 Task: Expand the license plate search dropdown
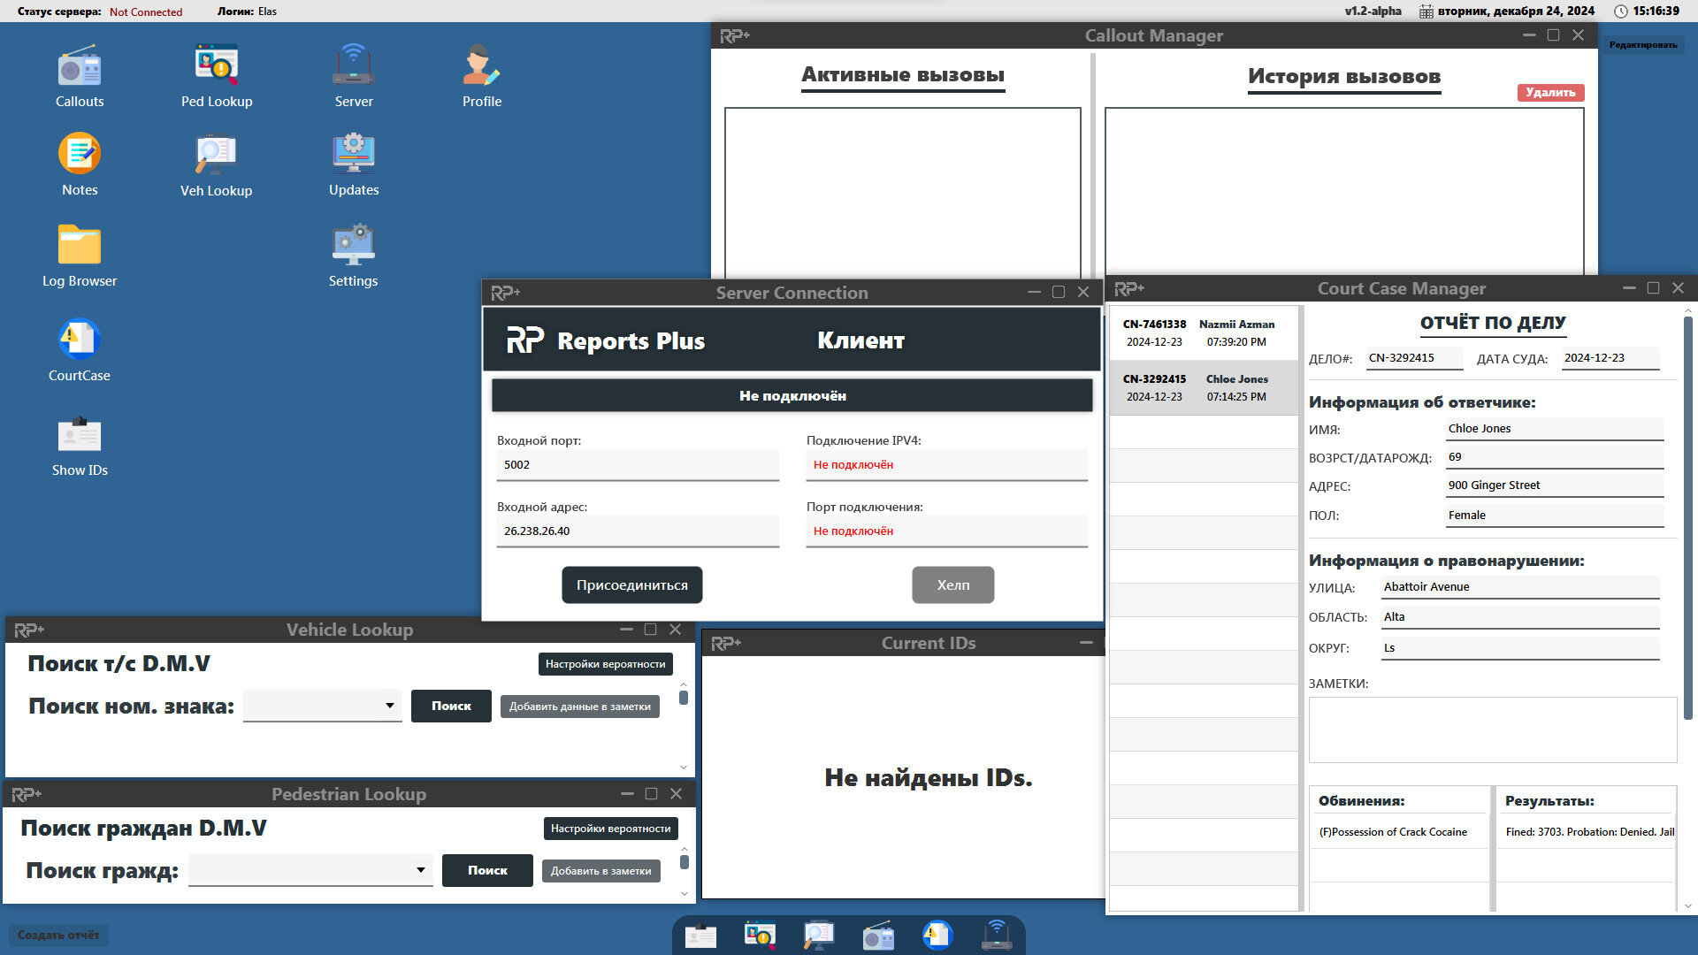click(x=389, y=706)
